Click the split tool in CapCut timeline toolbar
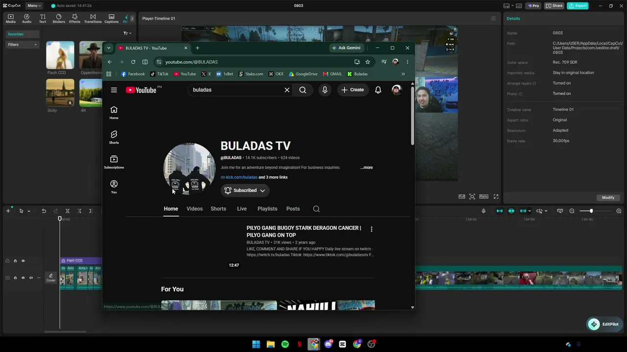Viewport: 627px width, 352px height. click(x=68, y=211)
